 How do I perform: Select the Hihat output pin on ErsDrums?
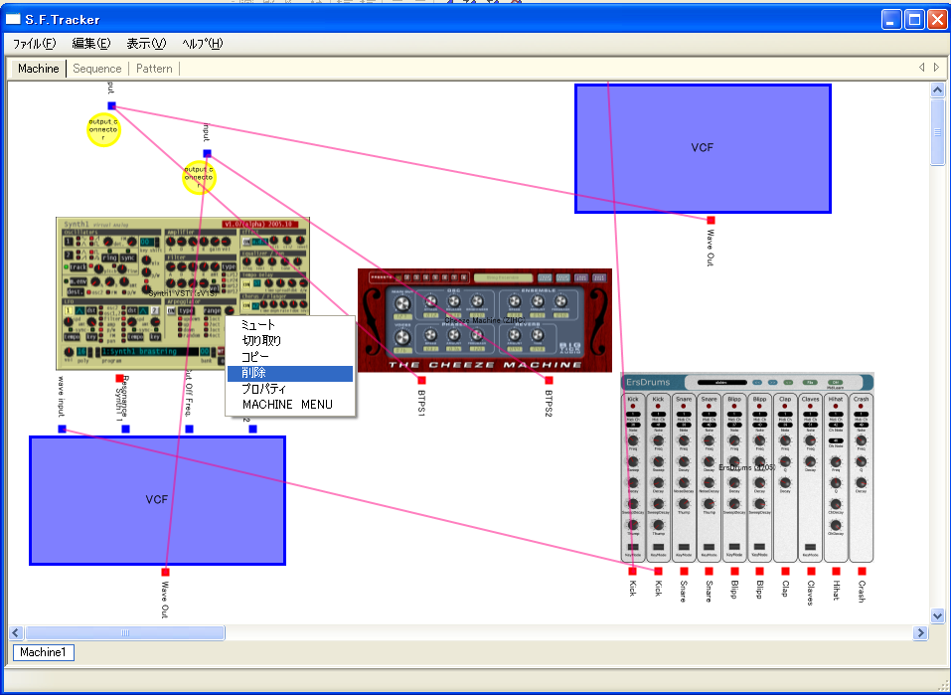pyautogui.click(x=836, y=571)
